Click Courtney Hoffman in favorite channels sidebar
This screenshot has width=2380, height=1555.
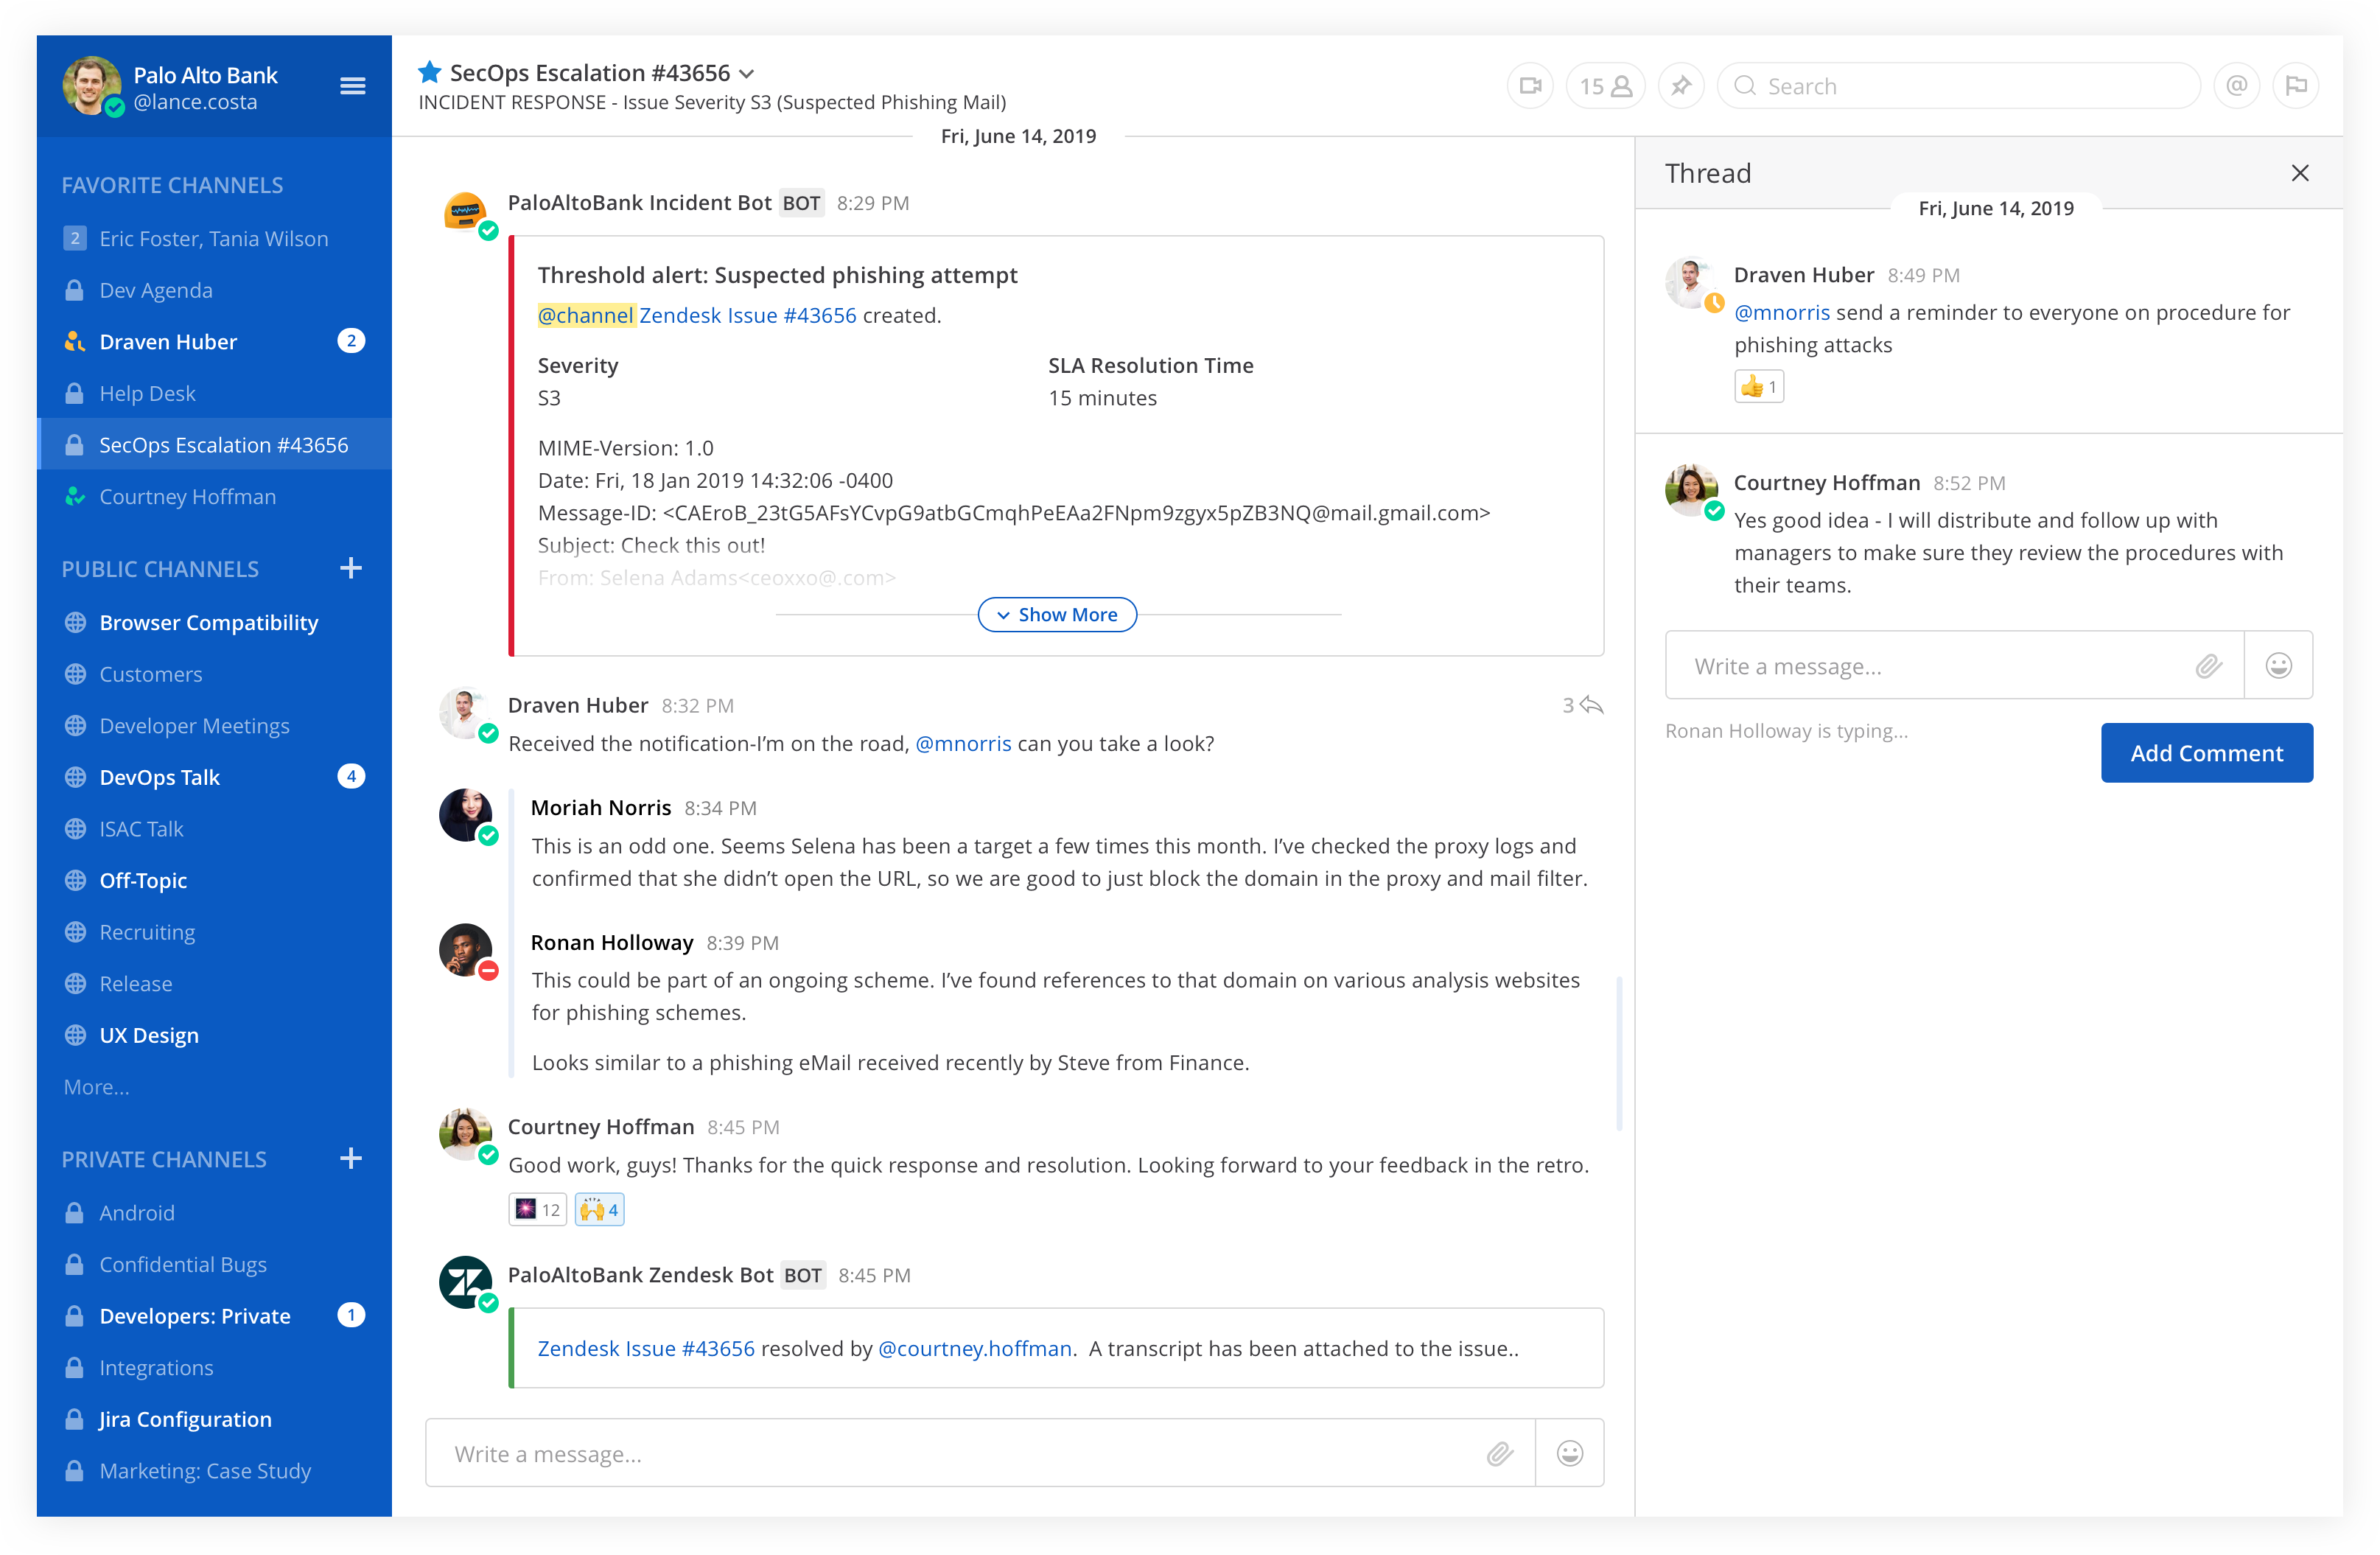click(x=187, y=498)
